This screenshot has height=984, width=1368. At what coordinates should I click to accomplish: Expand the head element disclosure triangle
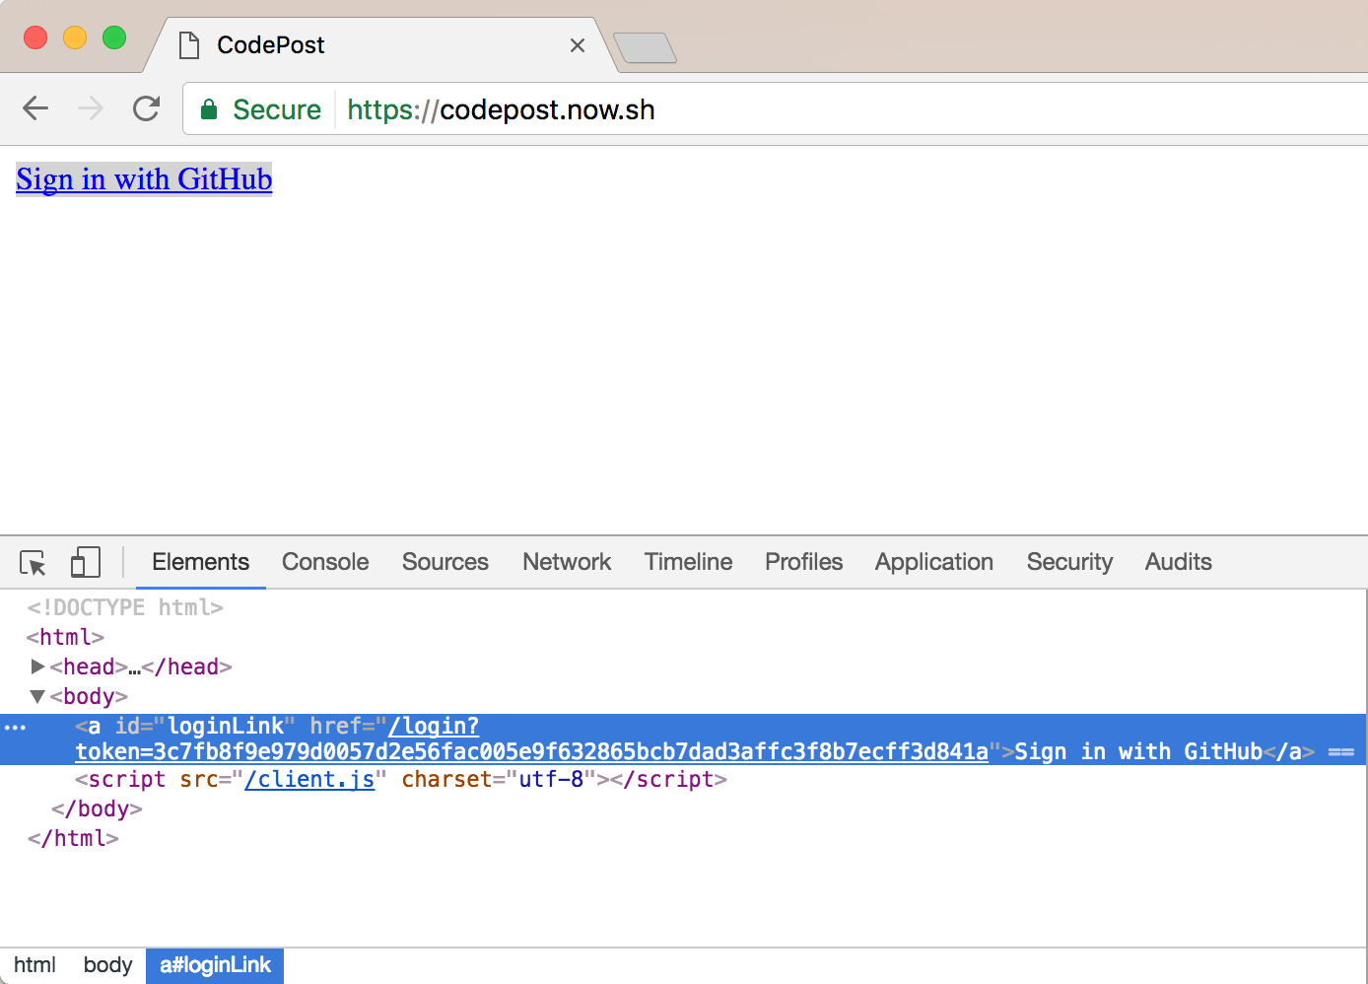coord(37,667)
